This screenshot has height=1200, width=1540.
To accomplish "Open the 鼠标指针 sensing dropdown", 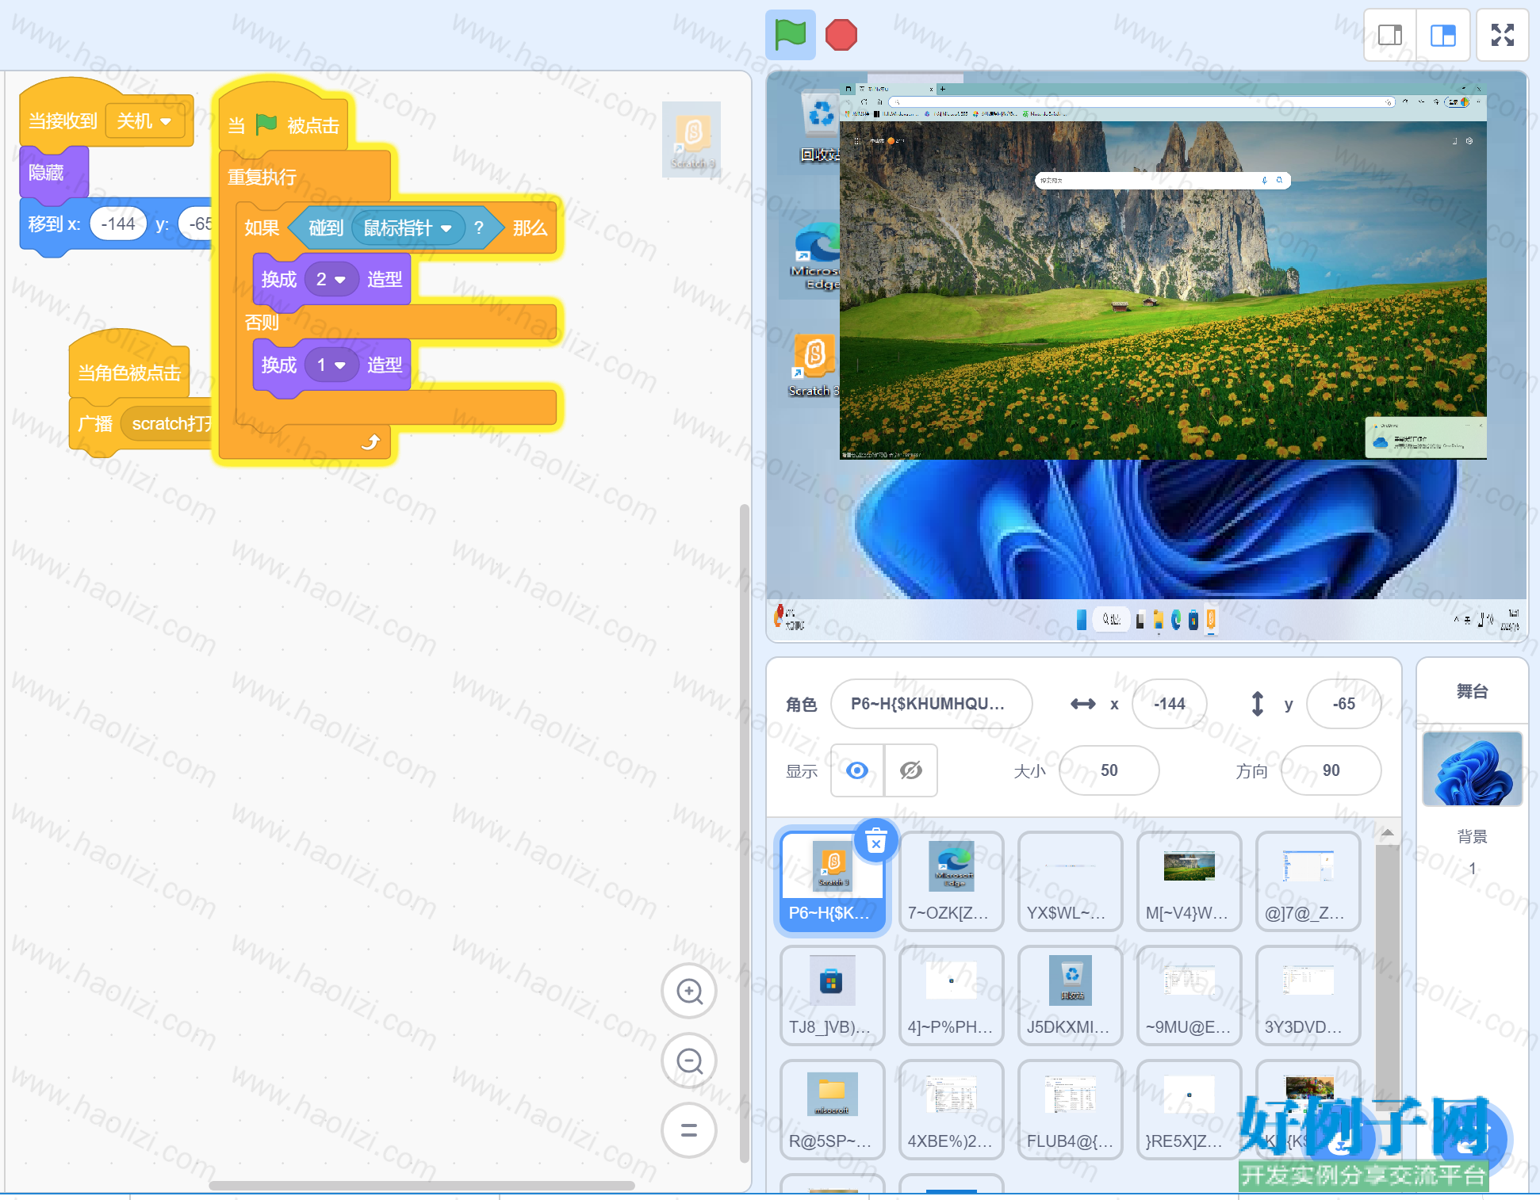I will 408,228.
